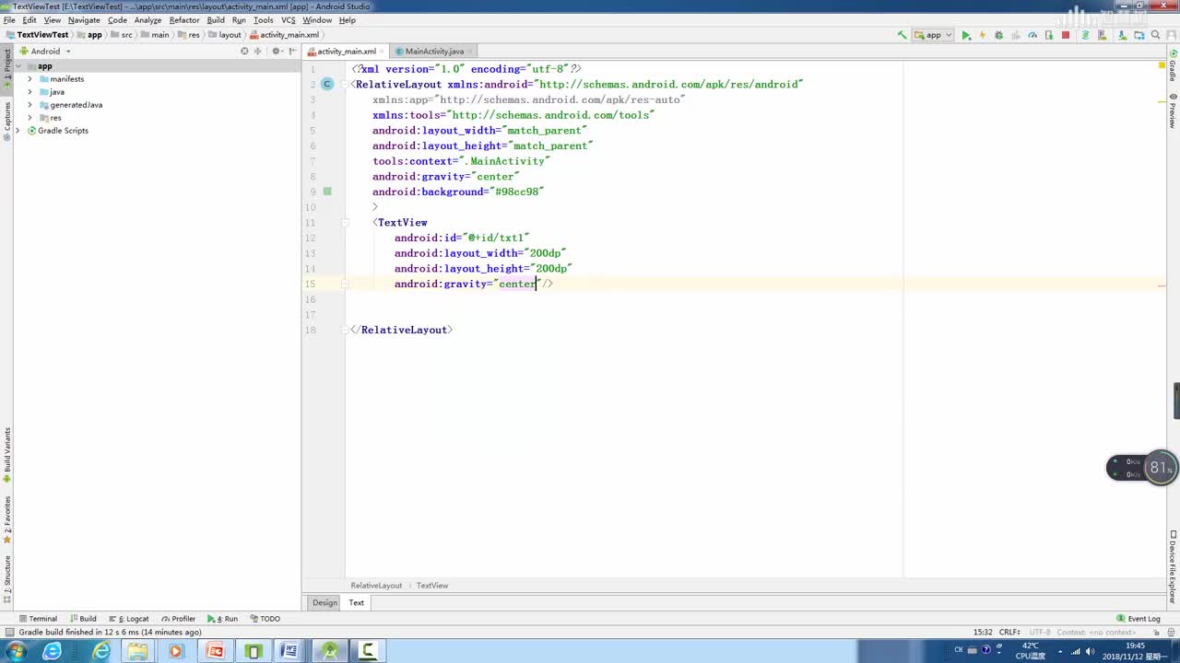Click the floating 81% performance widget
The image size is (1180, 663).
(x=1142, y=468)
